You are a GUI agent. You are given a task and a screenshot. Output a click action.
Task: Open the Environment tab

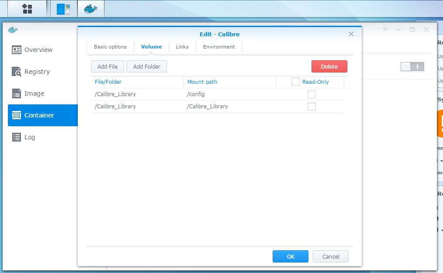click(219, 47)
